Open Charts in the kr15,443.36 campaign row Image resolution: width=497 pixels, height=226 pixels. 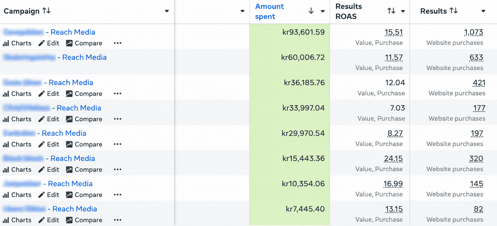click(x=17, y=170)
